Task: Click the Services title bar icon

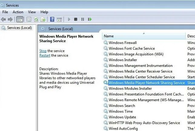Action: [2, 5]
